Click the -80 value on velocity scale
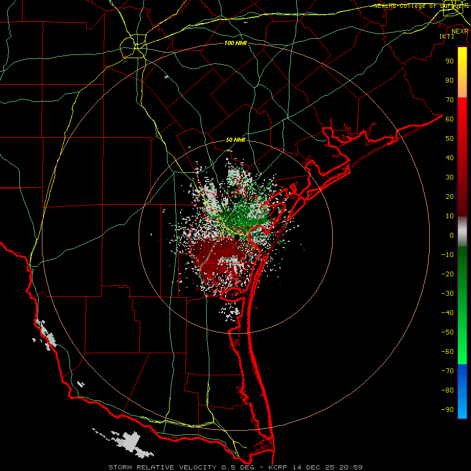The image size is (471, 471). (447, 390)
